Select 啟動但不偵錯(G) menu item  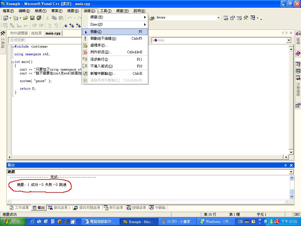(x=115, y=39)
